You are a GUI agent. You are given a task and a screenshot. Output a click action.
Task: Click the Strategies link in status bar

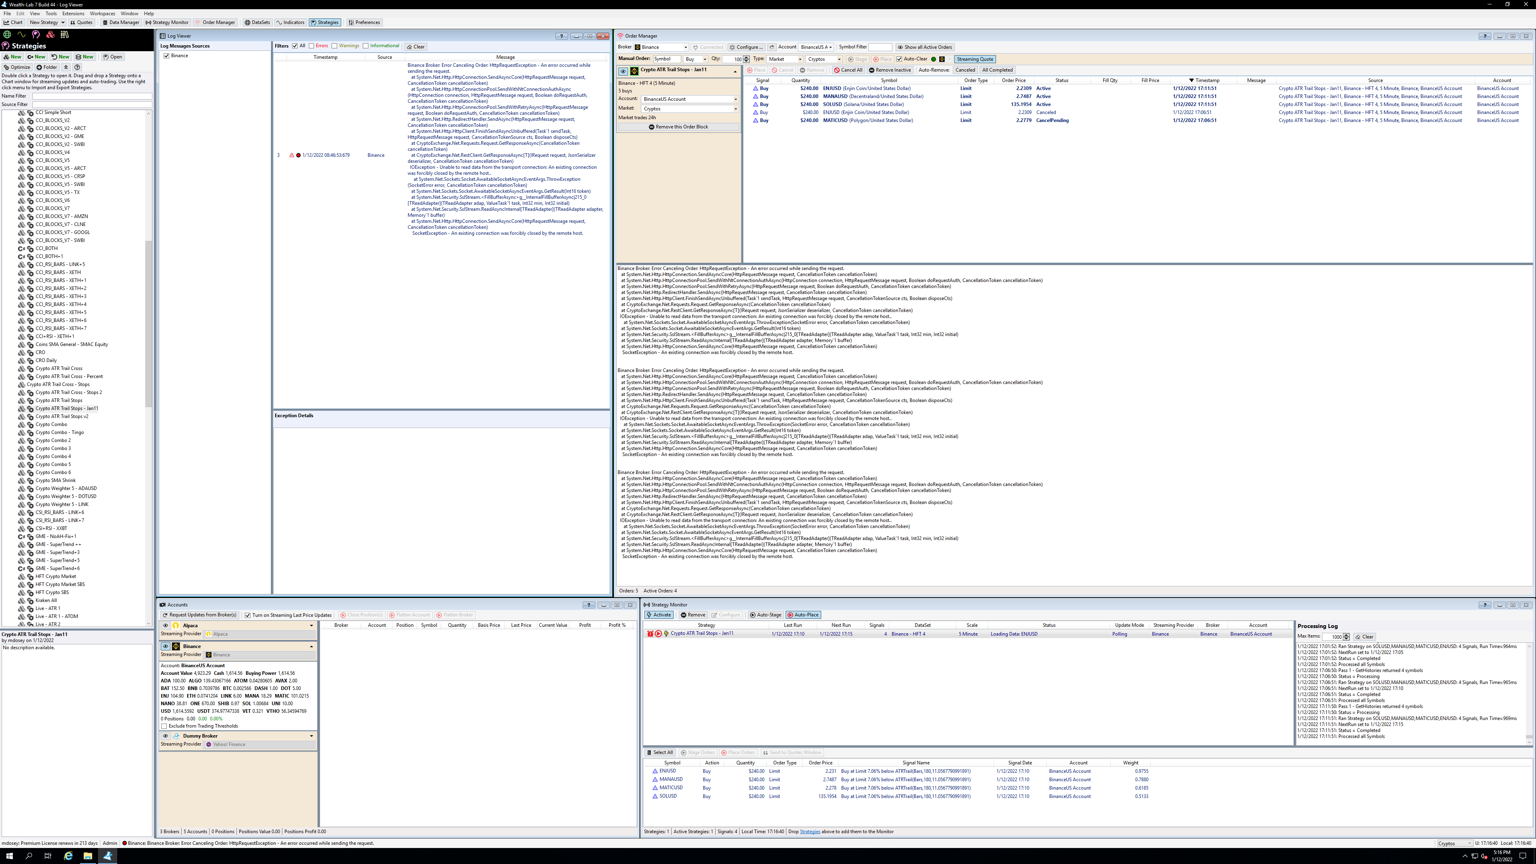coord(809,831)
